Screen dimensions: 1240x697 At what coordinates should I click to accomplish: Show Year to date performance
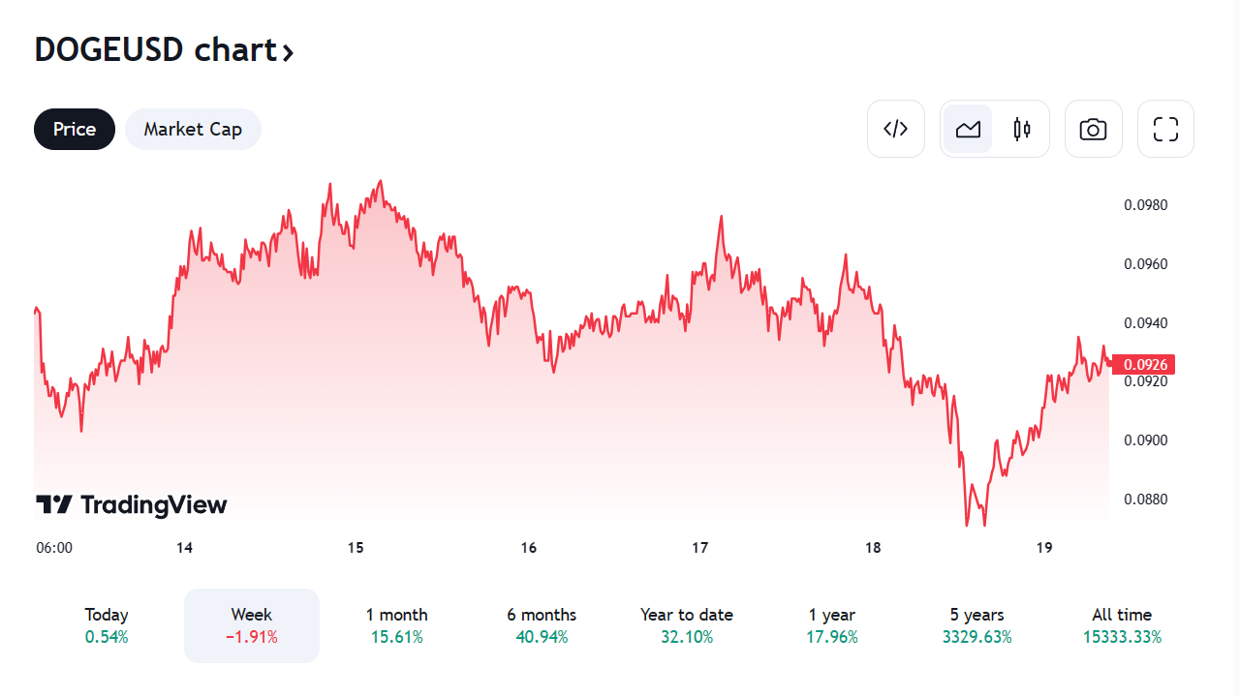click(x=687, y=625)
